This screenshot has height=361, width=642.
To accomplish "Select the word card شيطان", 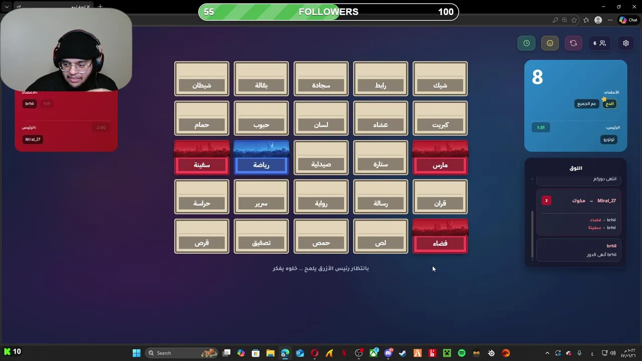I will pos(202,79).
